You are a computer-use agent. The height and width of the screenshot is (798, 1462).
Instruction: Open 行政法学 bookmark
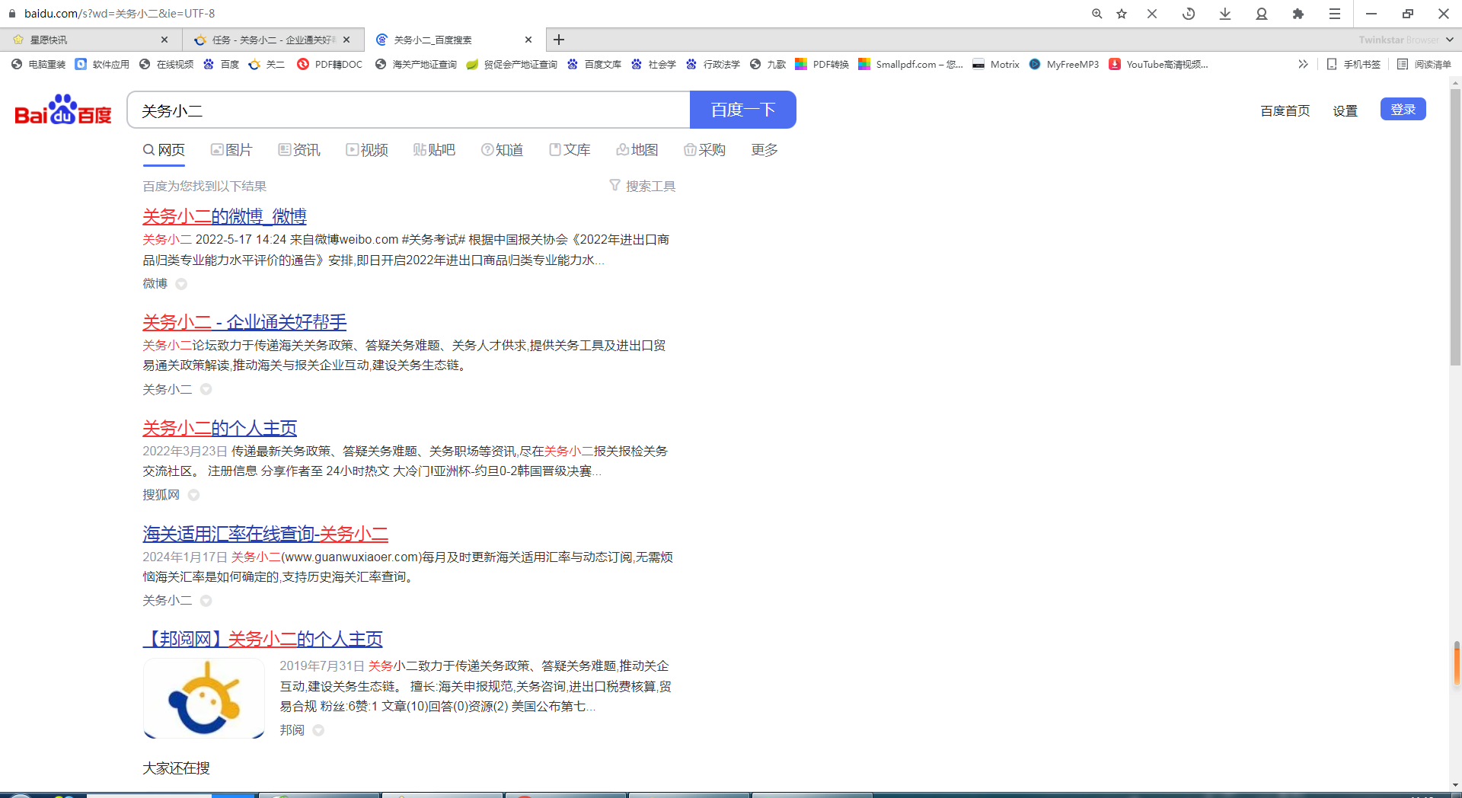(713, 65)
